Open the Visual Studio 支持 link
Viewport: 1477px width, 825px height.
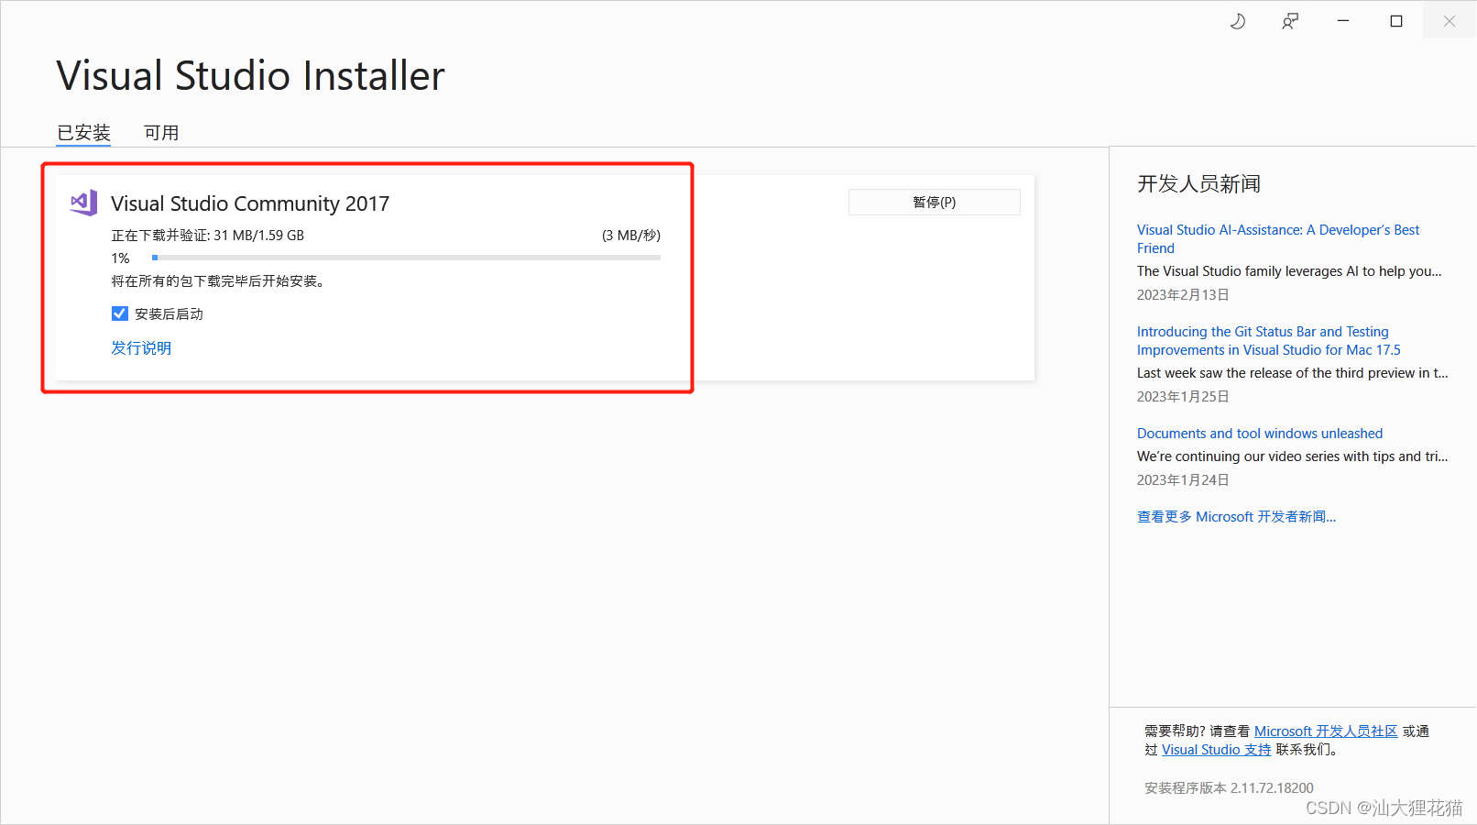pyautogui.click(x=1215, y=749)
